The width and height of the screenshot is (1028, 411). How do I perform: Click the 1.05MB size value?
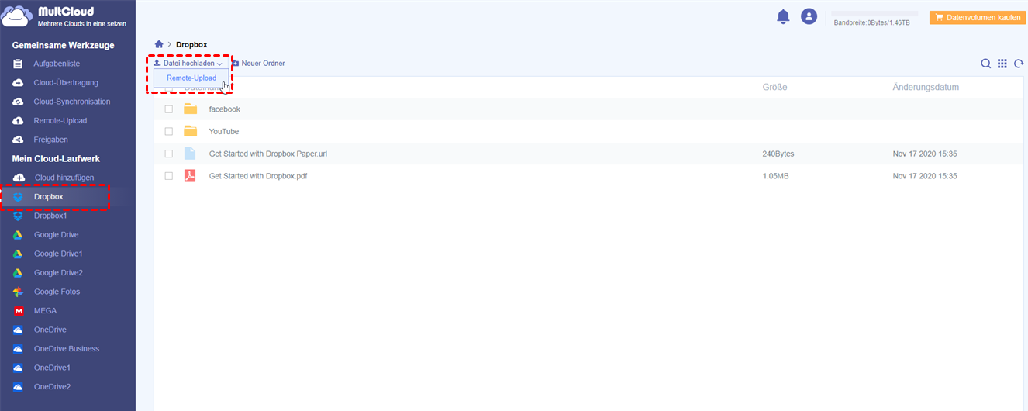click(776, 177)
